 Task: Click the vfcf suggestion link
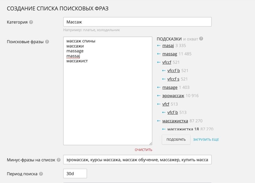pyautogui.click(x=166, y=104)
